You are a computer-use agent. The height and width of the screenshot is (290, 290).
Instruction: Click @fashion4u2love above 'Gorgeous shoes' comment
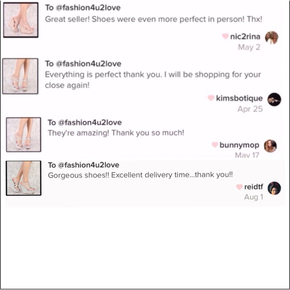tap(88, 165)
